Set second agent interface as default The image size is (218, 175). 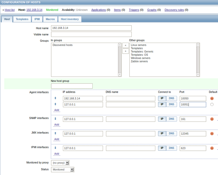coord(212,104)
